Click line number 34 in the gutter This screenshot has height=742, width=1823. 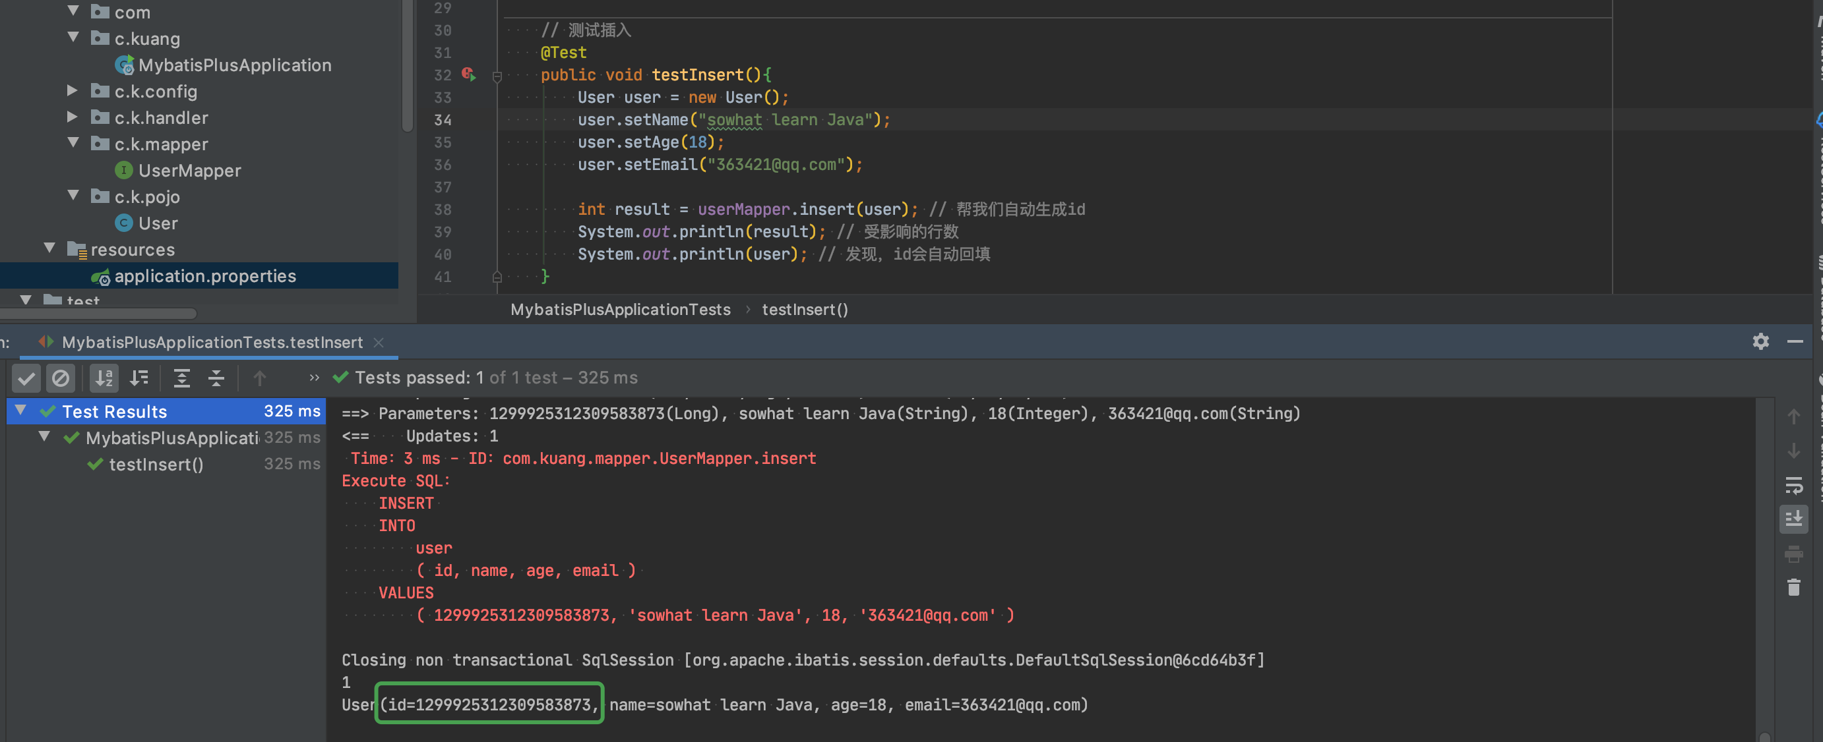pos(443,120)
